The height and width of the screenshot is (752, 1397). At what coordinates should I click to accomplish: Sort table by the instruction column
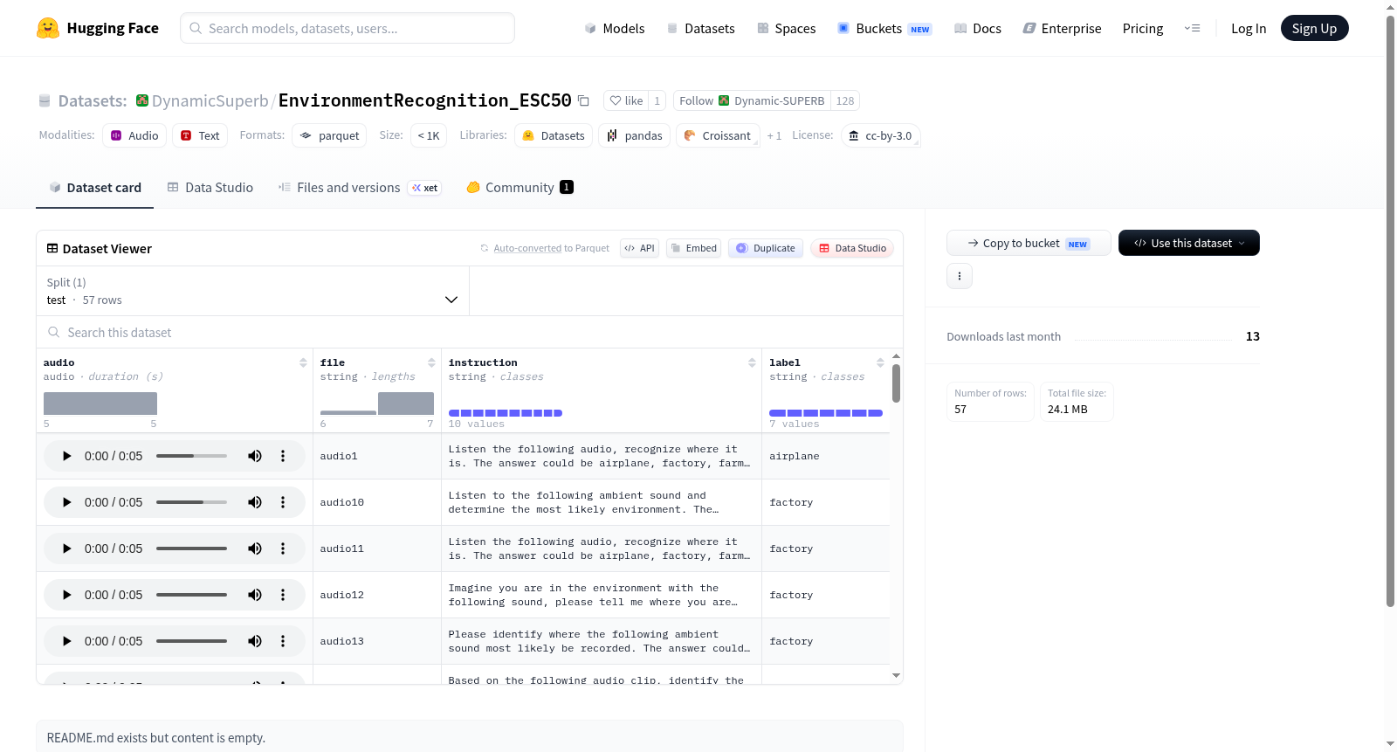(x=752, y=362)
